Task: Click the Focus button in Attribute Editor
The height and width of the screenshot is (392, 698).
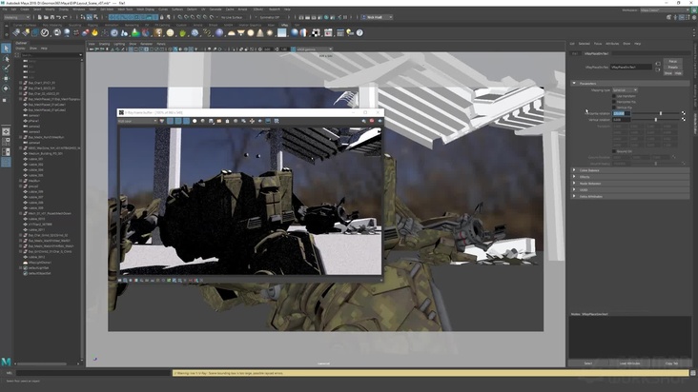Action: pos(672,61)
